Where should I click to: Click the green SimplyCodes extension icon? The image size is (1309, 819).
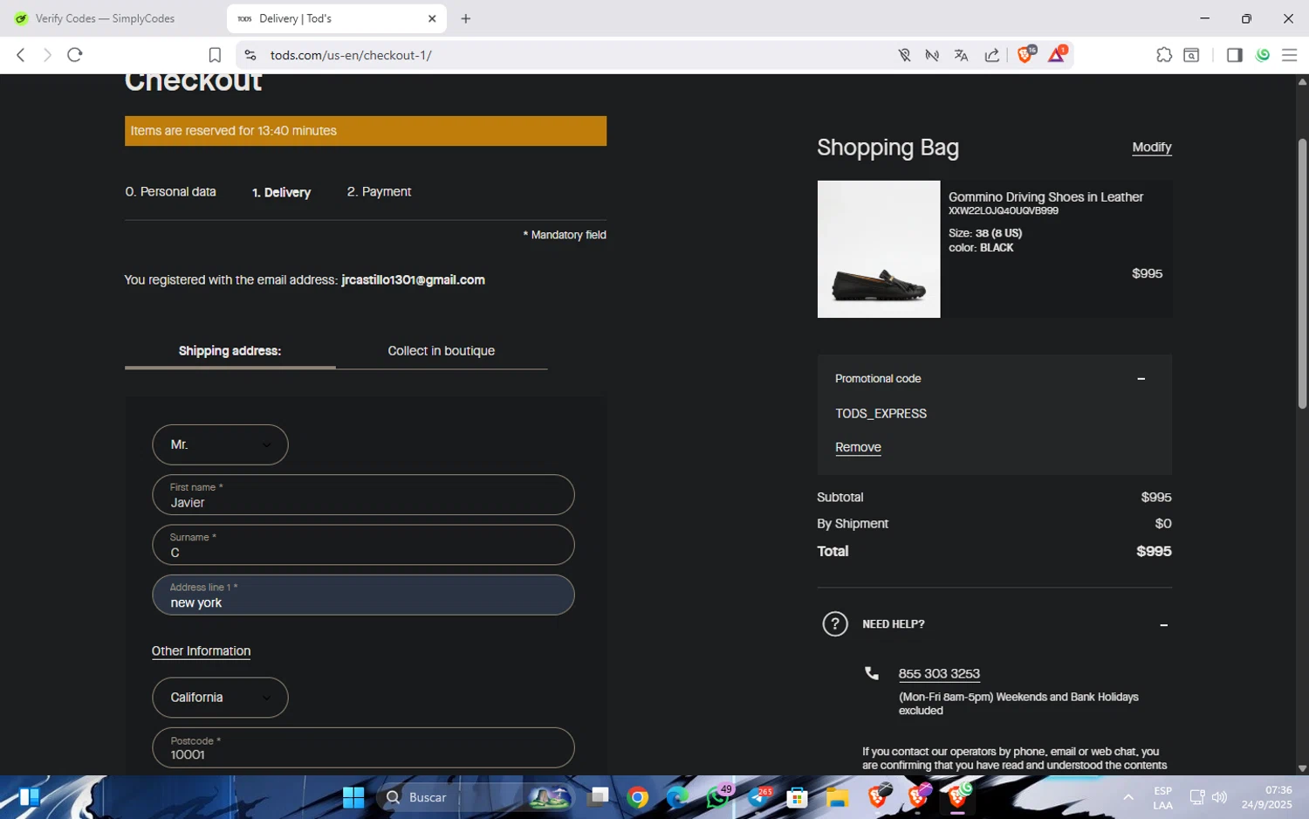1262,55
